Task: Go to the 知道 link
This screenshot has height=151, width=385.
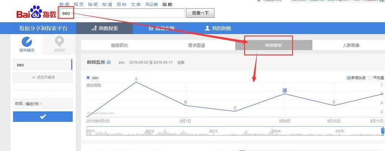Action: 107,5
